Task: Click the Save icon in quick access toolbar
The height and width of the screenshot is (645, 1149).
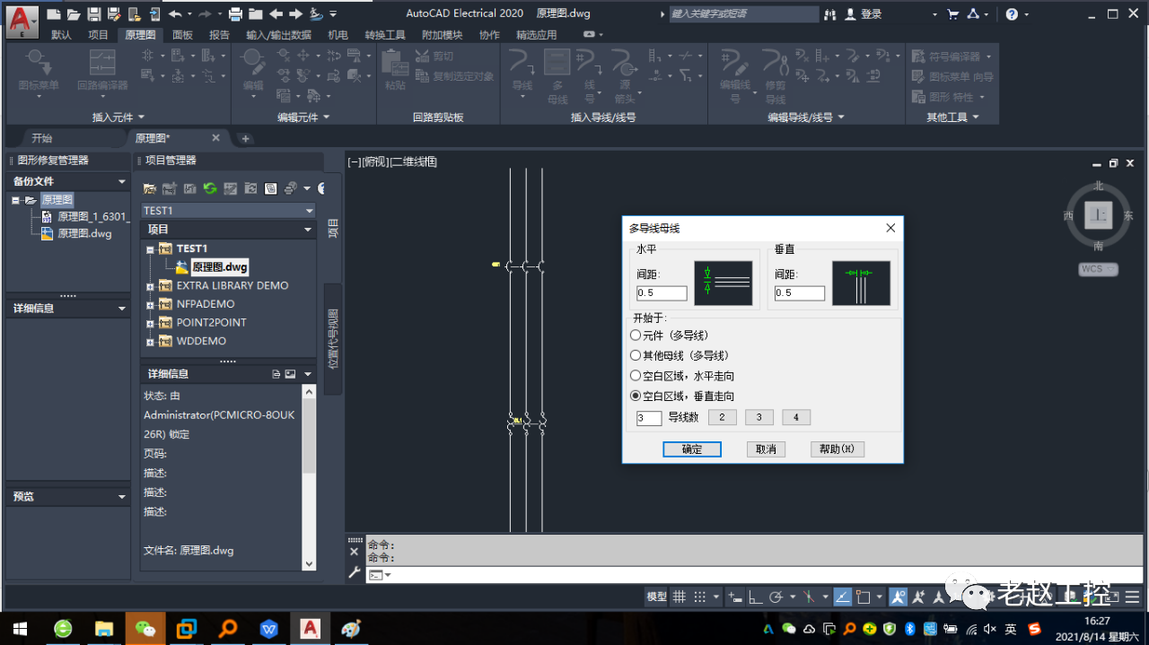Action: pos(93,14)
